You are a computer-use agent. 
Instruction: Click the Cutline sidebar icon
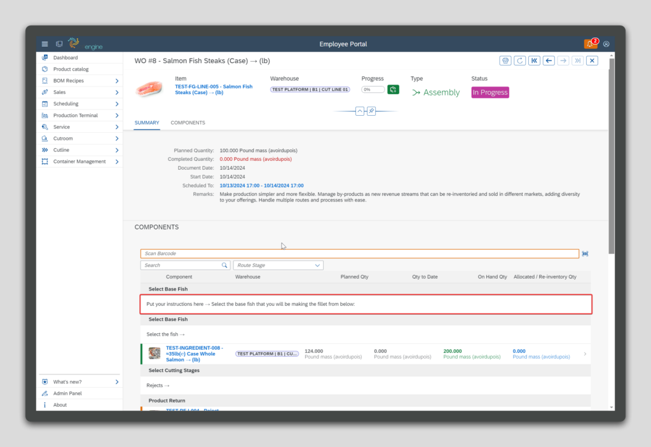[x=45, y=150]
